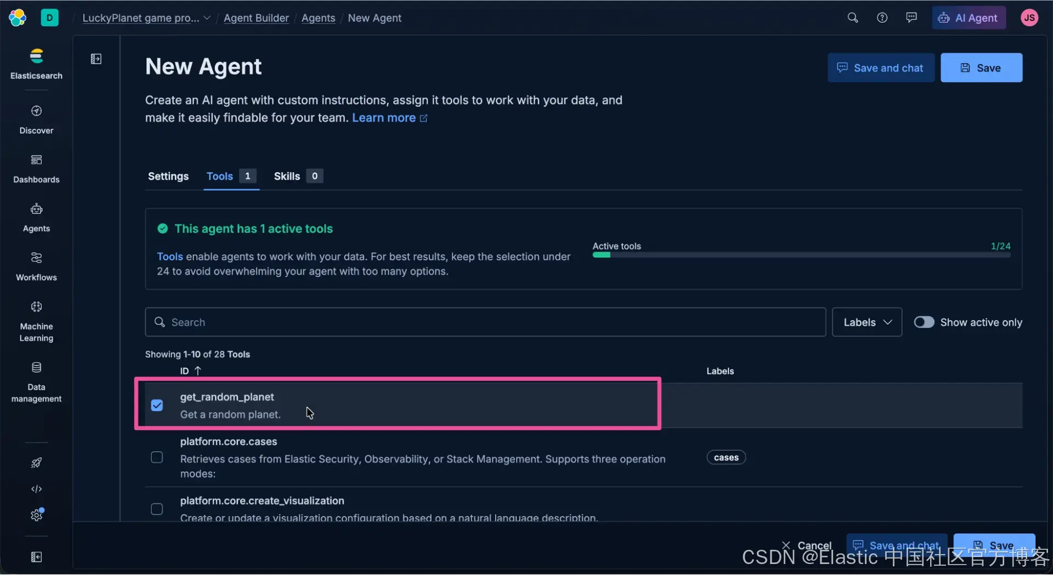Click the 'Get a random planet.' description
Viewport: 1053px width, 575px height.
point(230,415)
